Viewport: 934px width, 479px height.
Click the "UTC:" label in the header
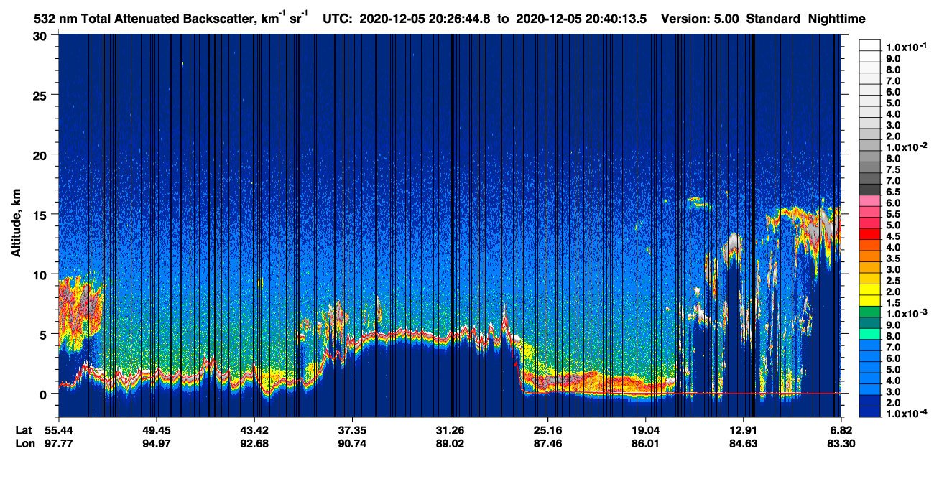tap(338, 19)
